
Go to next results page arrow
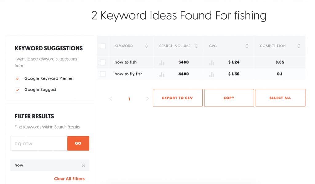(x=147, y=99)
